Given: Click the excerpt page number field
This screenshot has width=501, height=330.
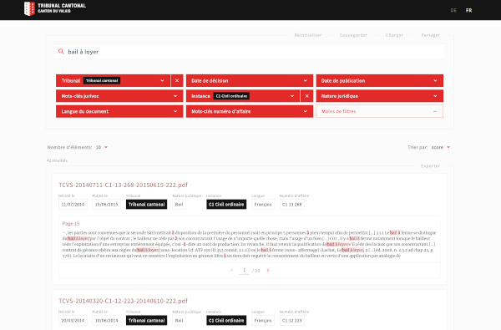Looking at the screenshot, I should [x=245, y=271].
